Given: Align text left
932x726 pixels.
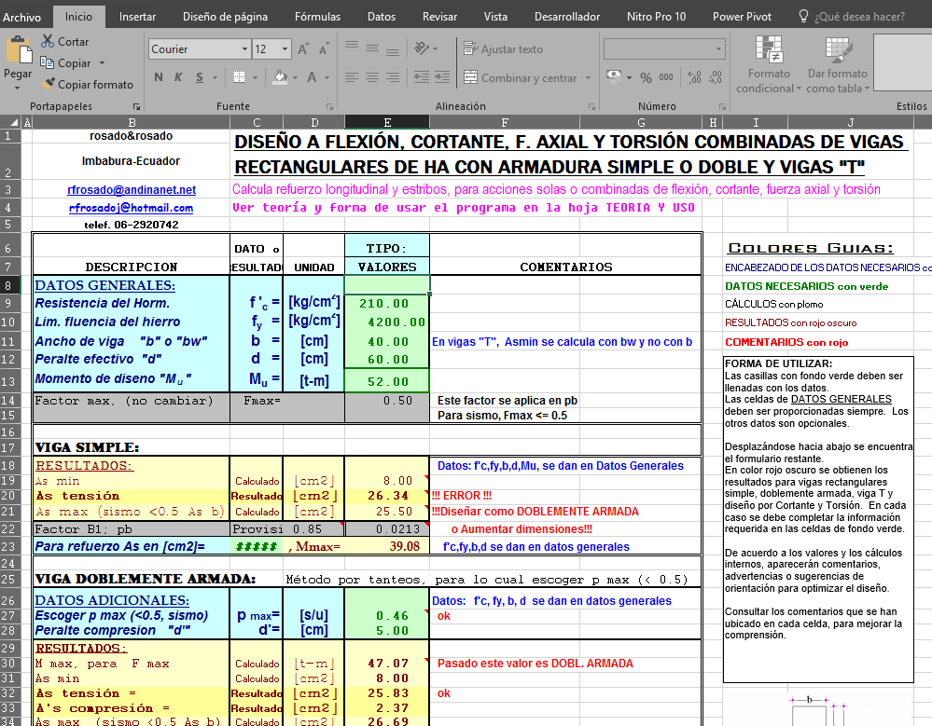Looking at the screenshot, I should [x=352, y=77].
